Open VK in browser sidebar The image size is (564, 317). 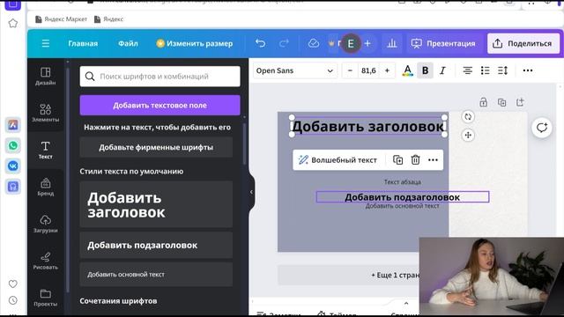13,166
